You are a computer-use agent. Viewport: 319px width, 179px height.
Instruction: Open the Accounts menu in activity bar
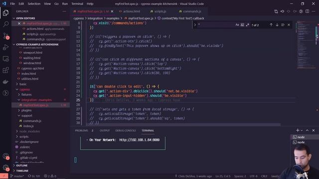(x=5, y=156)
